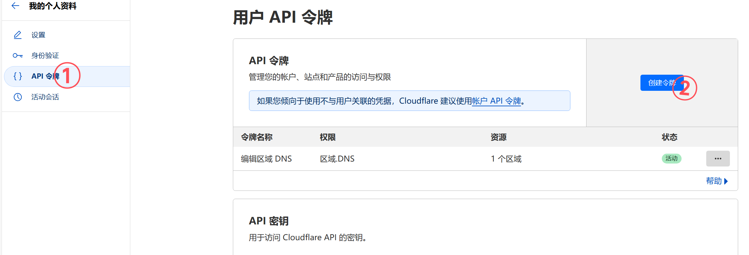Screen dimensions: 749x255
Task: Click the 令牌名称 column header
Action: pos(257,137)
